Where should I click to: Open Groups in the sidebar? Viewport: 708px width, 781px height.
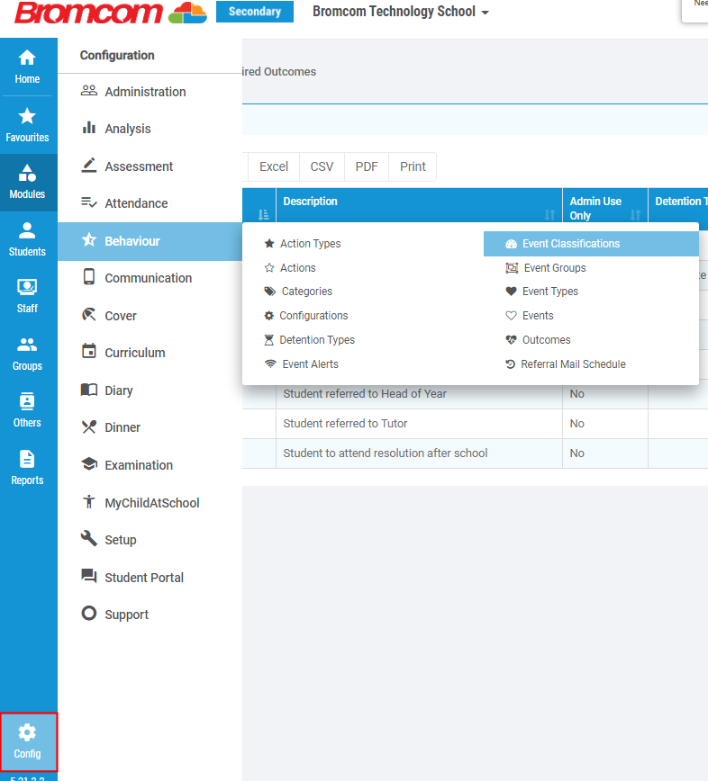27,354
